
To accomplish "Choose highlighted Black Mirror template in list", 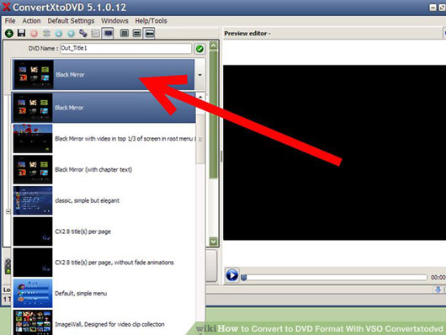I will [104, 108].
